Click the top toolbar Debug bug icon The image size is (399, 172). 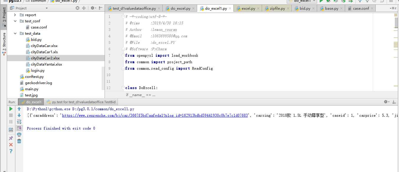[328, 1]
